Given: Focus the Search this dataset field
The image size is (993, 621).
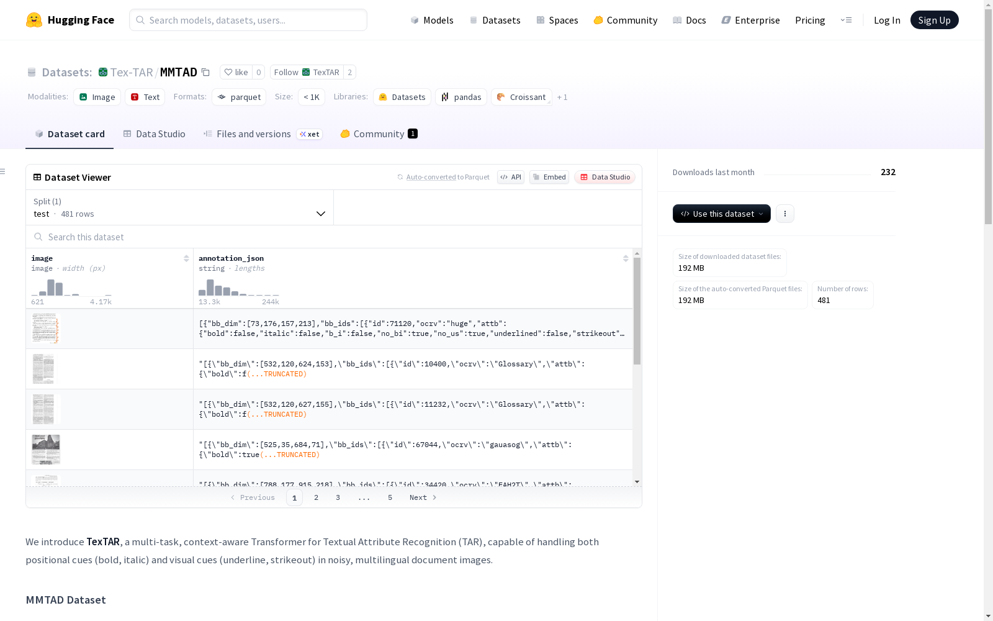Looking at the screenshot, I should tap(334, 237).
